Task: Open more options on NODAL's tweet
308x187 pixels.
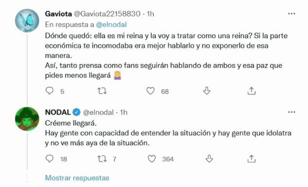Action: [x=291, y=112]
